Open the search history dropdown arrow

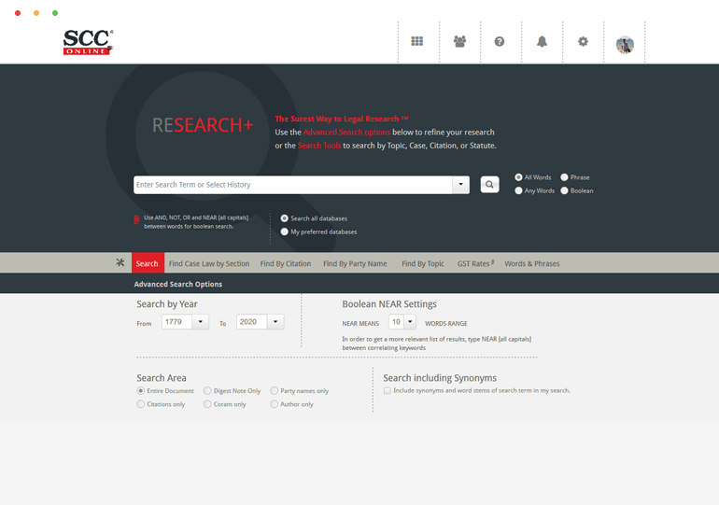461,185
